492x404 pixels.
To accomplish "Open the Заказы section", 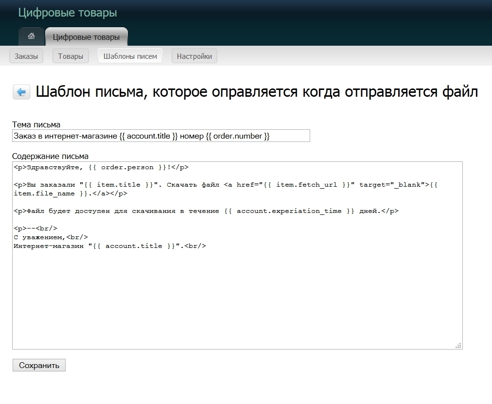I will [26, 56].
